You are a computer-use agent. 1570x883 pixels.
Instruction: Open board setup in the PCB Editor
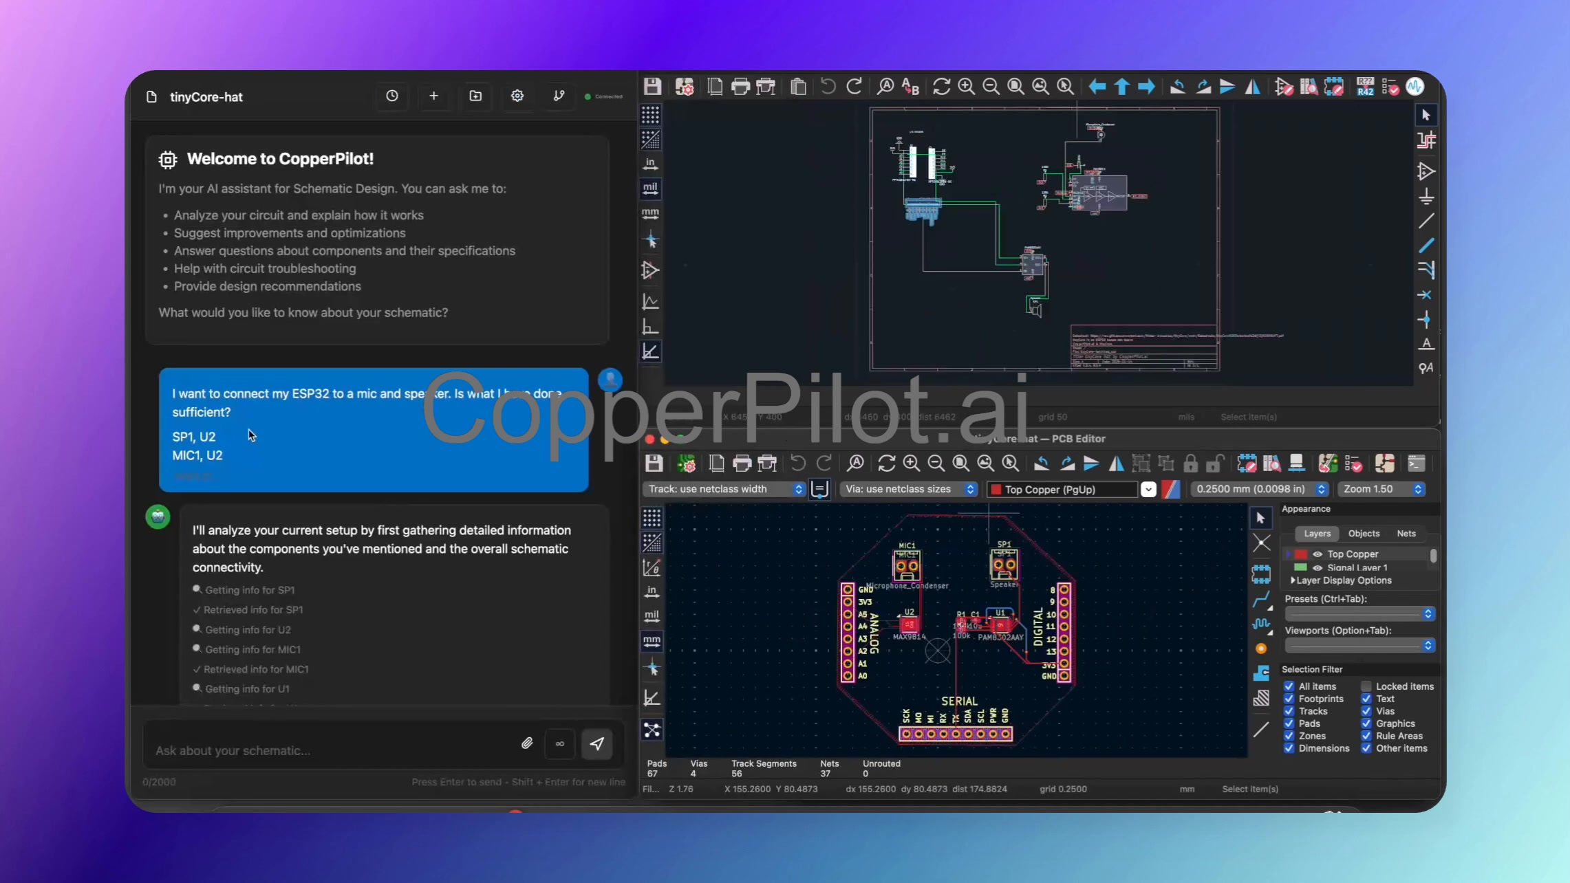(686, 464)
